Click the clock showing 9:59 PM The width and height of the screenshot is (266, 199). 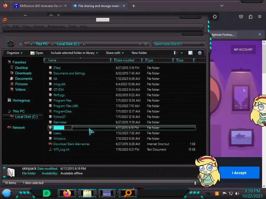pyautogui.click(x=252, y=191)
